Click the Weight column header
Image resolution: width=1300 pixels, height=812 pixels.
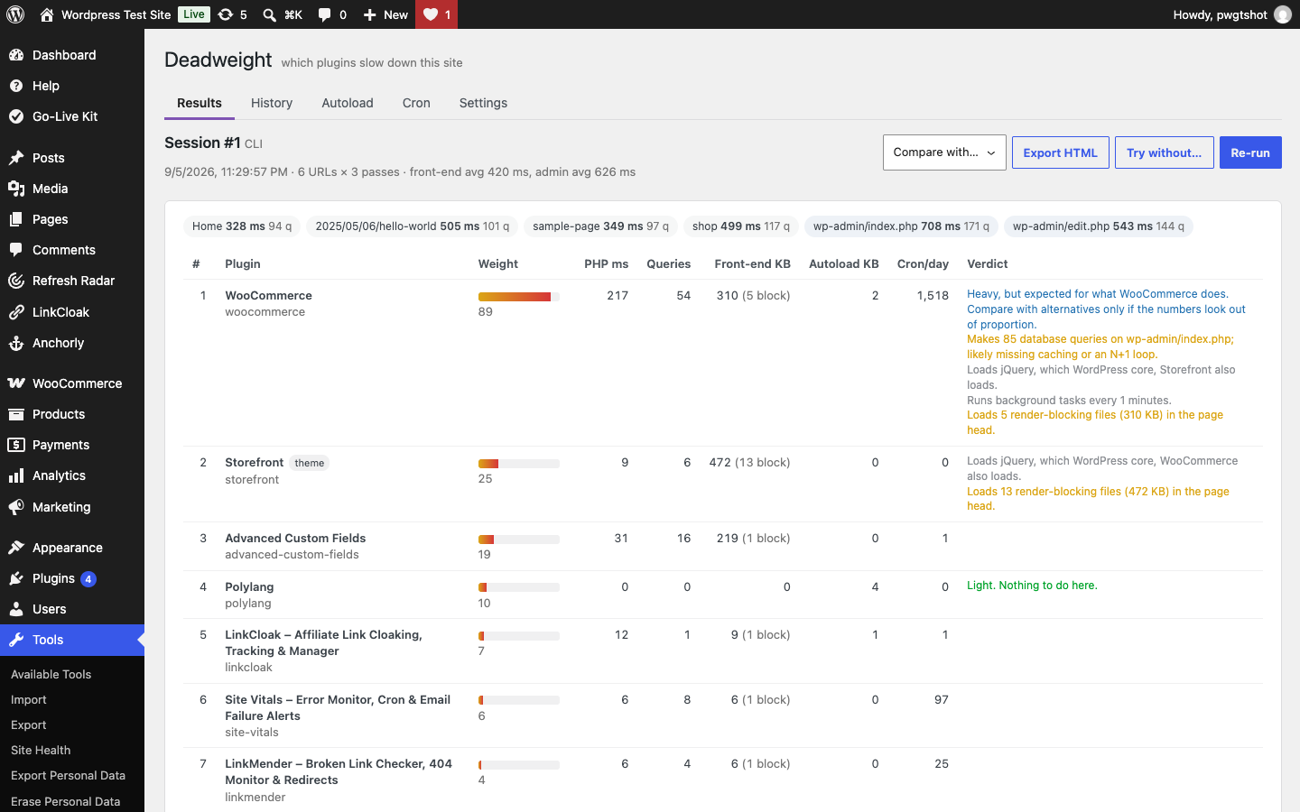click(498, 264)
